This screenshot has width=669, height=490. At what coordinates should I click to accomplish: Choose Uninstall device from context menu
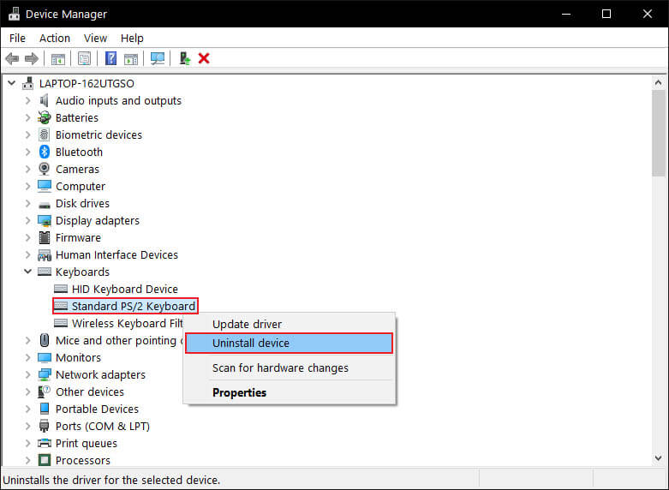pyautogui.click(x=289, y=344)
